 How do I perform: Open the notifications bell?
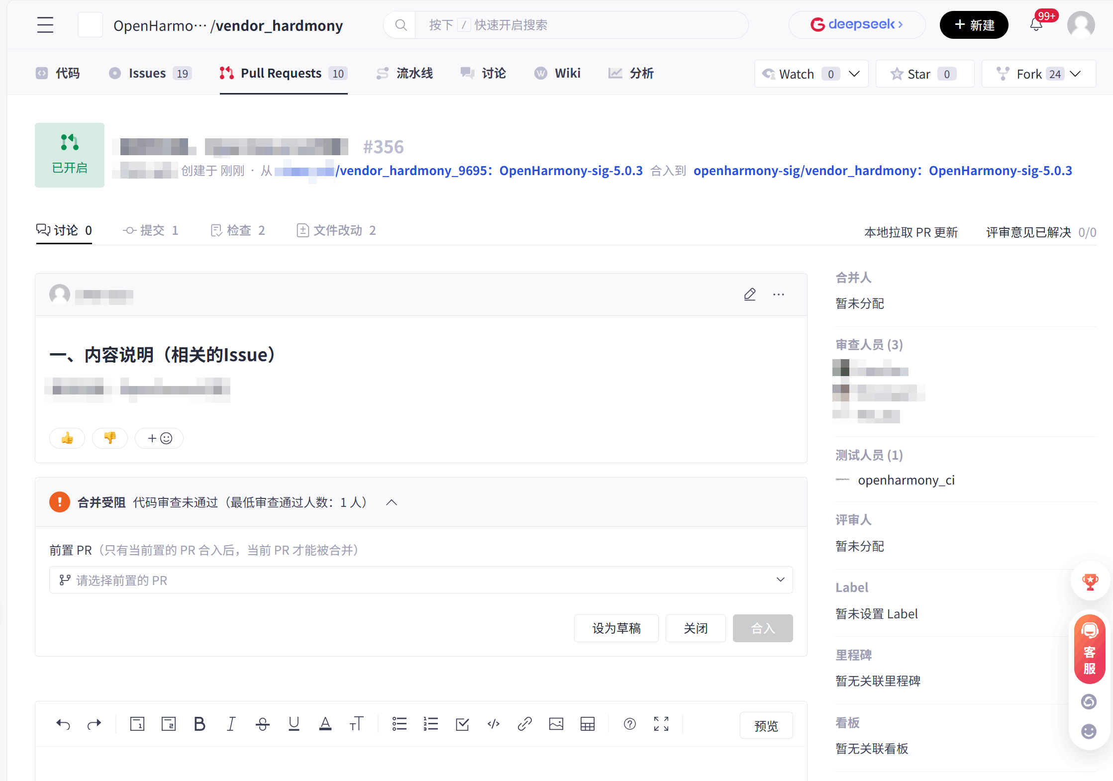(1036, 25)
